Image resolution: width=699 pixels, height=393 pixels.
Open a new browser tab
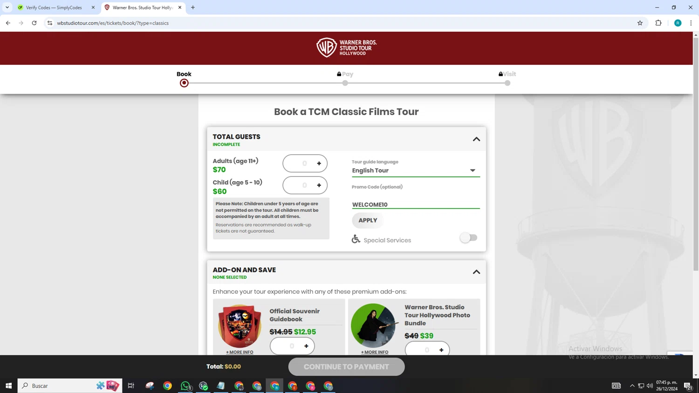193,7
